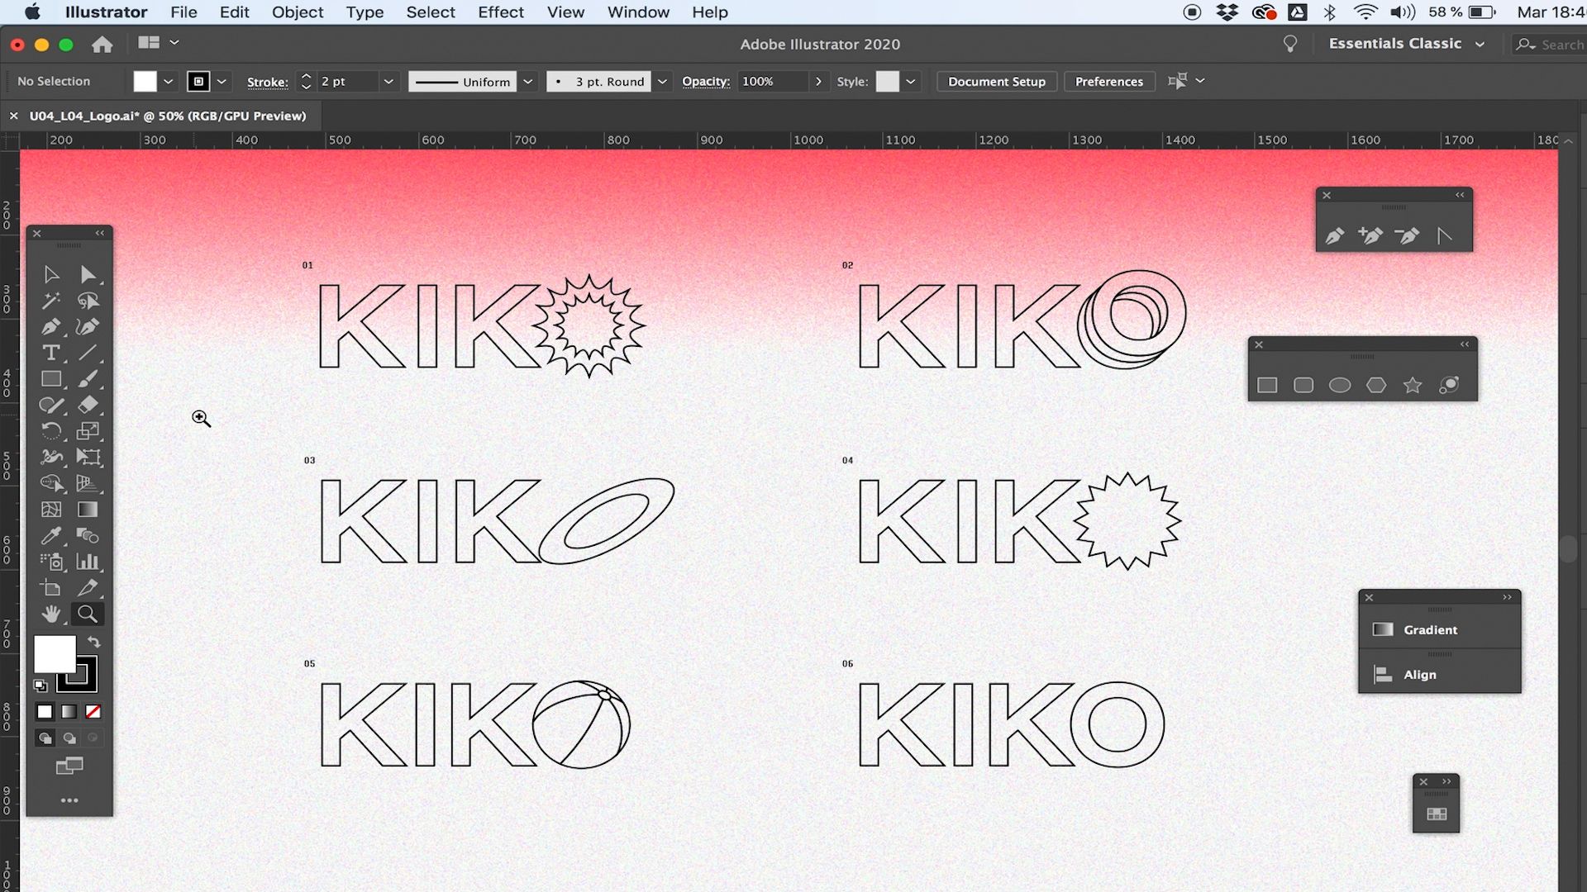Select the Gradient tool in the Tools panel
The image size is (1587, 892).
[88, 510]
